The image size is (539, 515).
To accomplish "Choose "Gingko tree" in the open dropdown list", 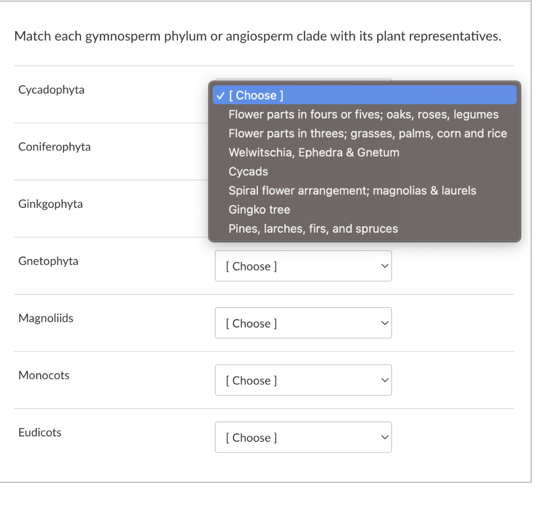I will 259,209.
